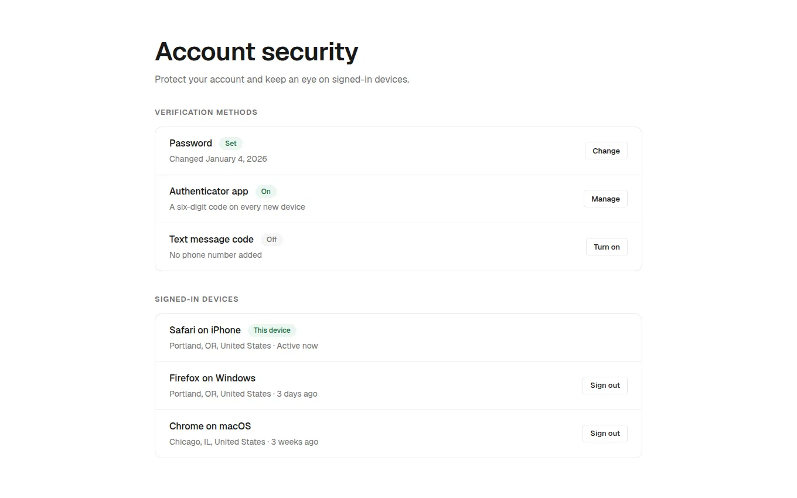Turn on Text message code
The width and height of the screenshot is (797, 498).
pyautogui.click(x=607, y=247)
